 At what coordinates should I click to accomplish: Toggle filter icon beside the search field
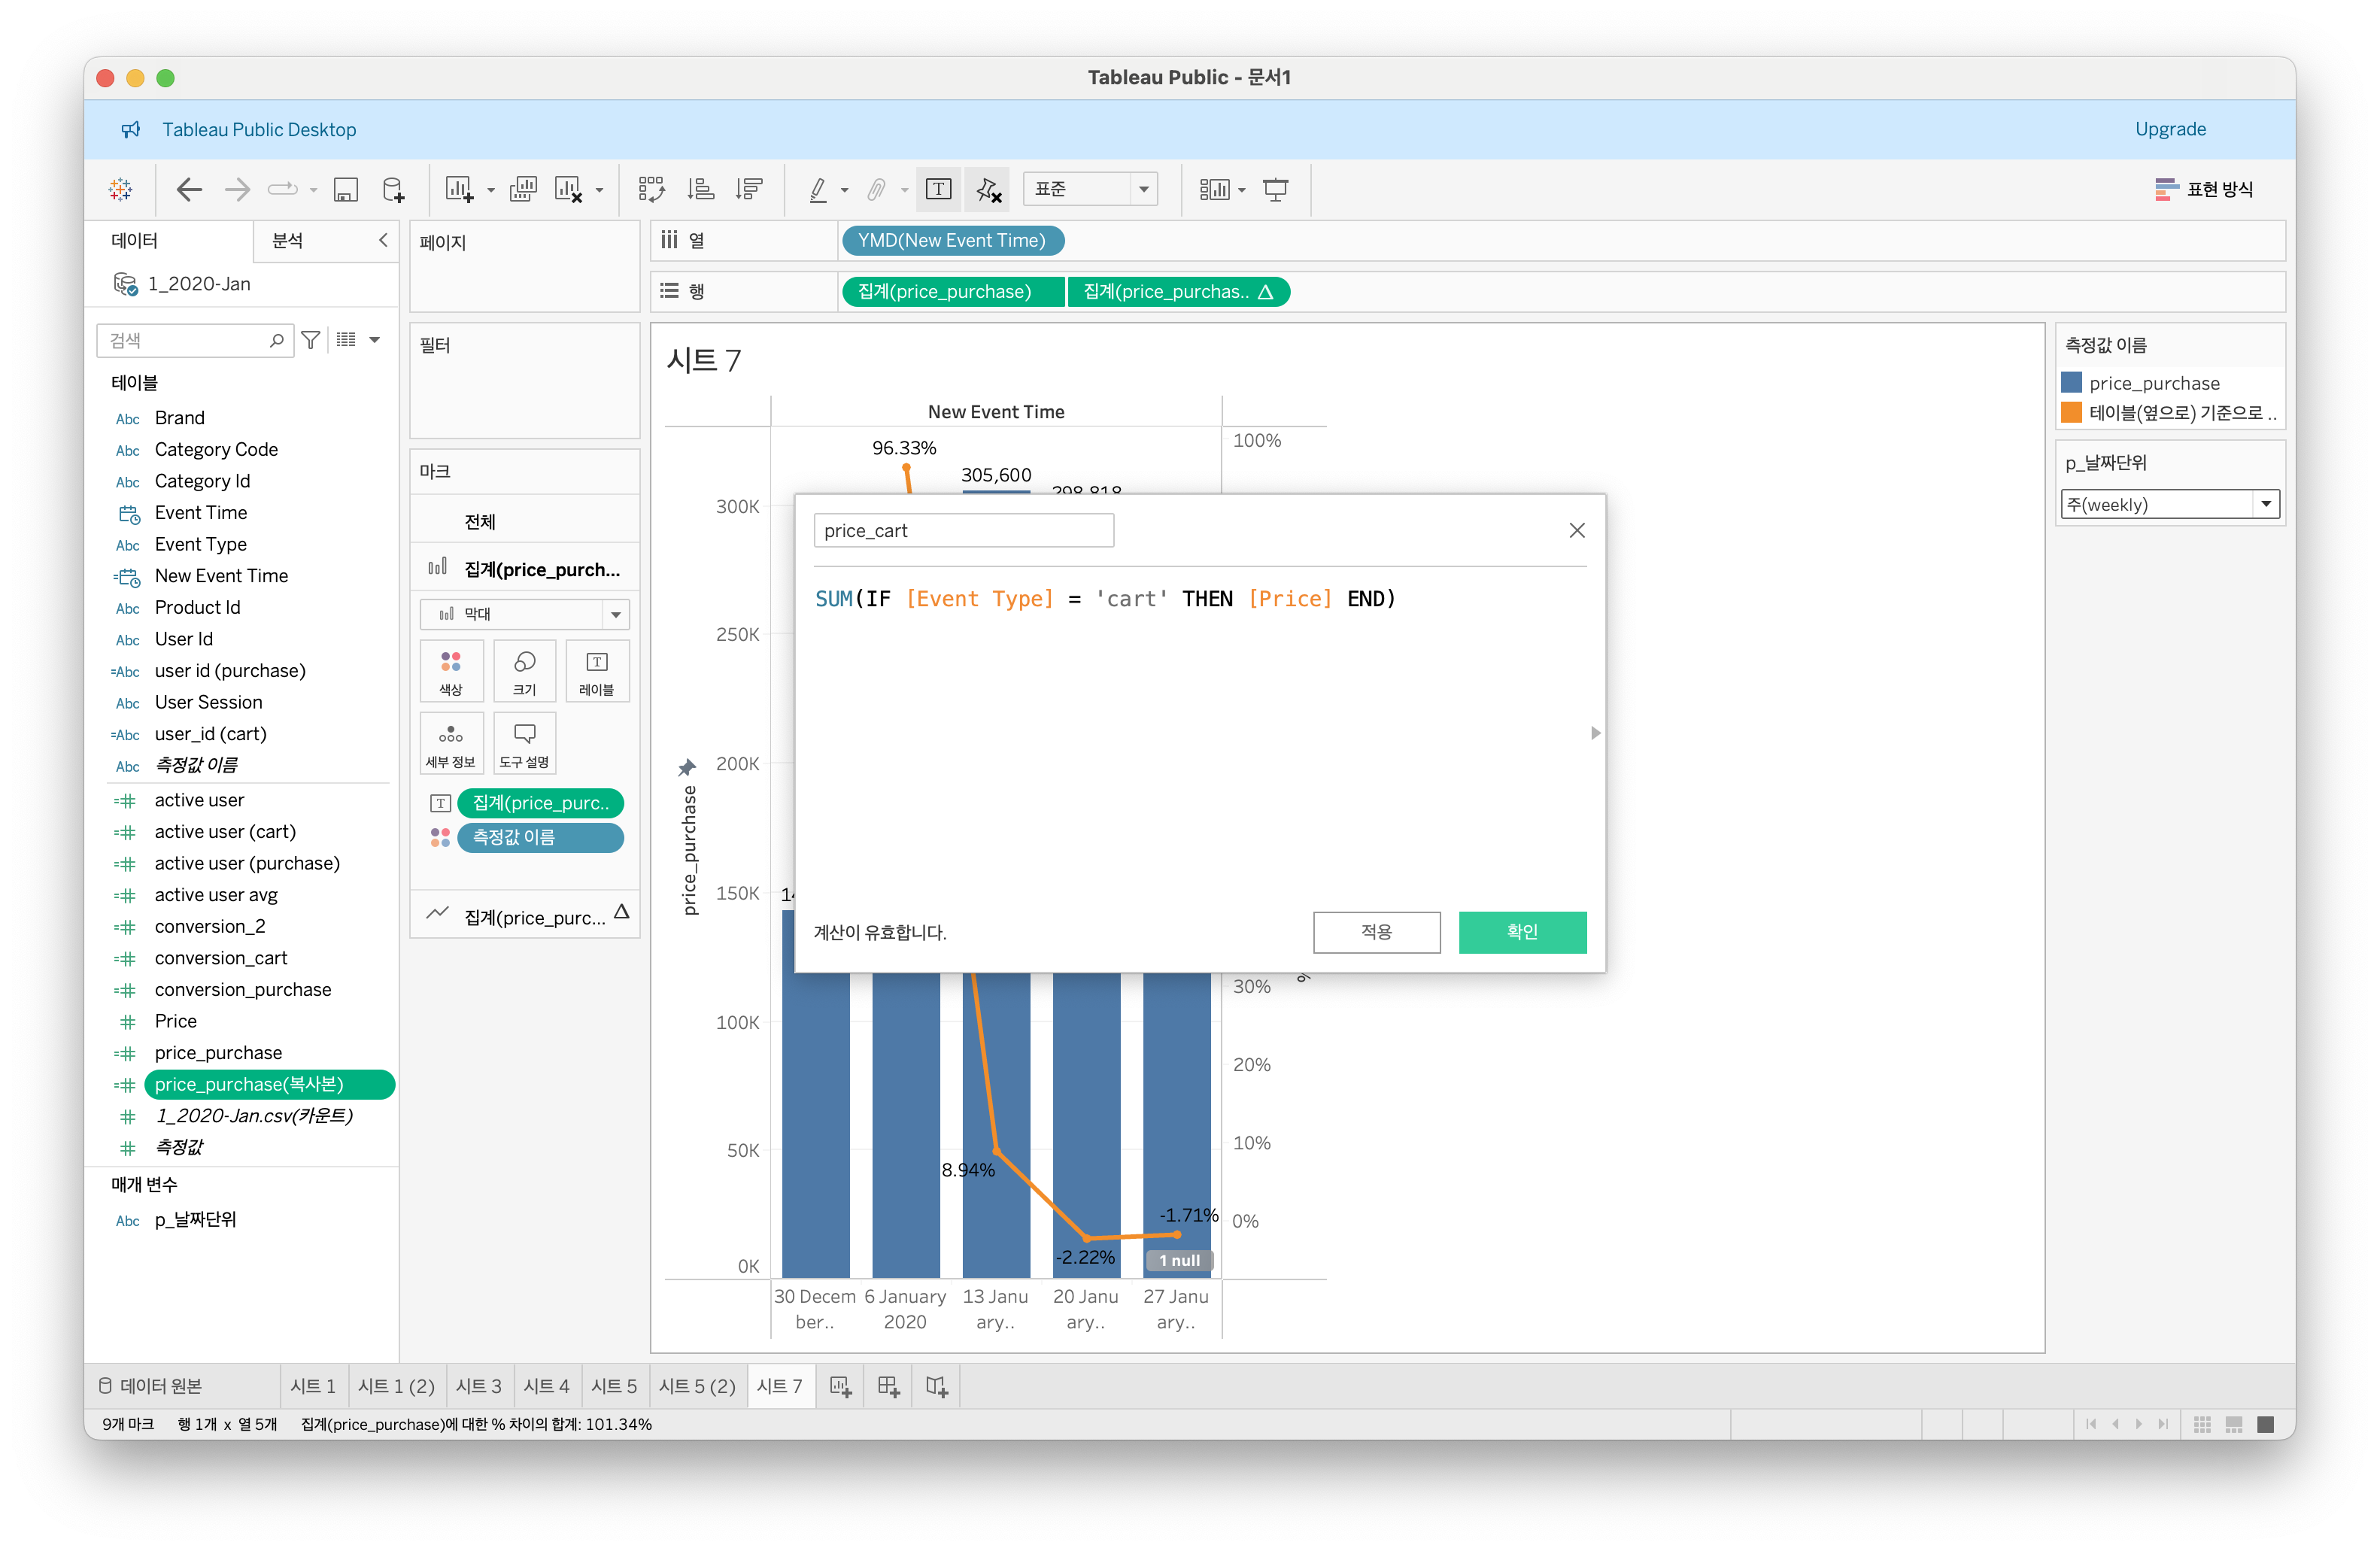click(311, 340)
